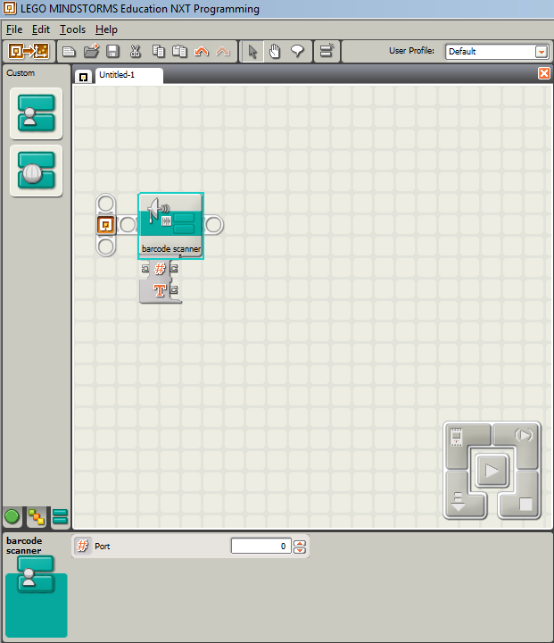The image size is (554, 643).
Task: Click the starting point icon on beam
Action: pos(106,225)
